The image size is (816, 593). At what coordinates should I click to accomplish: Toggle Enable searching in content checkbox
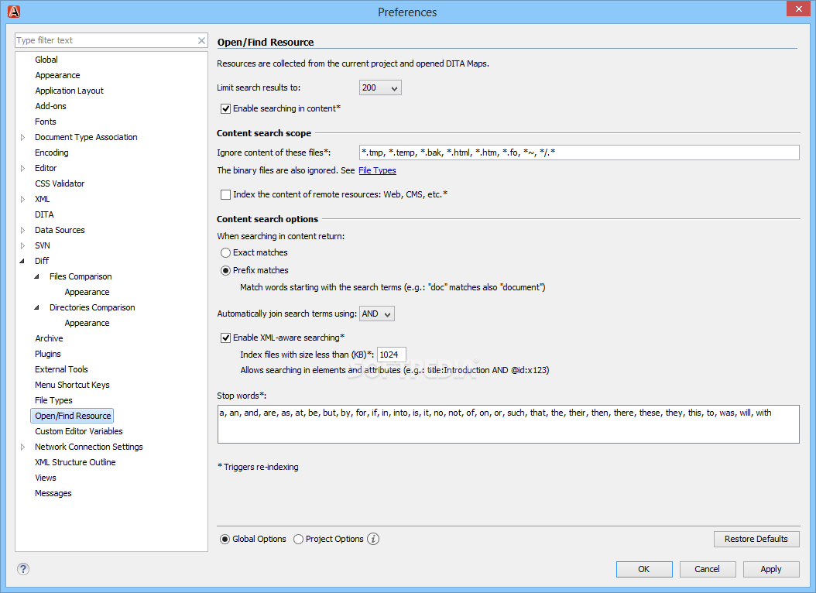point(226,108)
